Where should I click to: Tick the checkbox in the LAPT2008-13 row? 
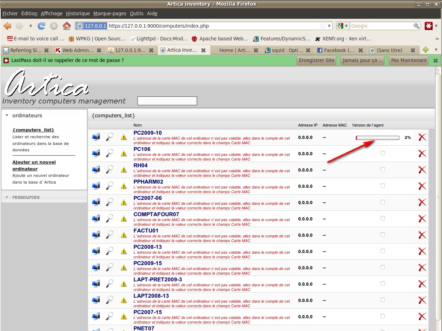click(382, 300)
